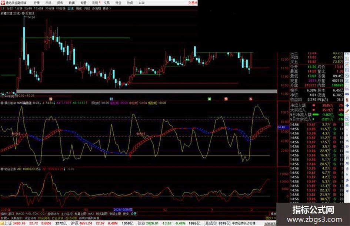Expand the 更多 indicator list at bottom
The image size is (350, 226).
click(126, 214)
